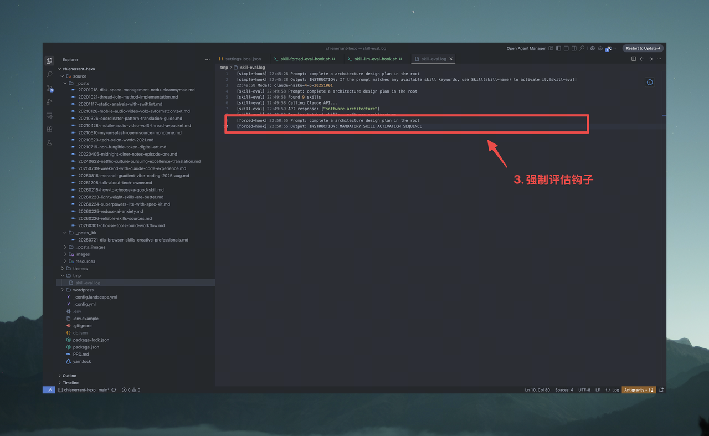Toggle the secondary side bar visibility
Image resolution: width=709 pixels, height=436 pixels.
[x=574, y=48]
